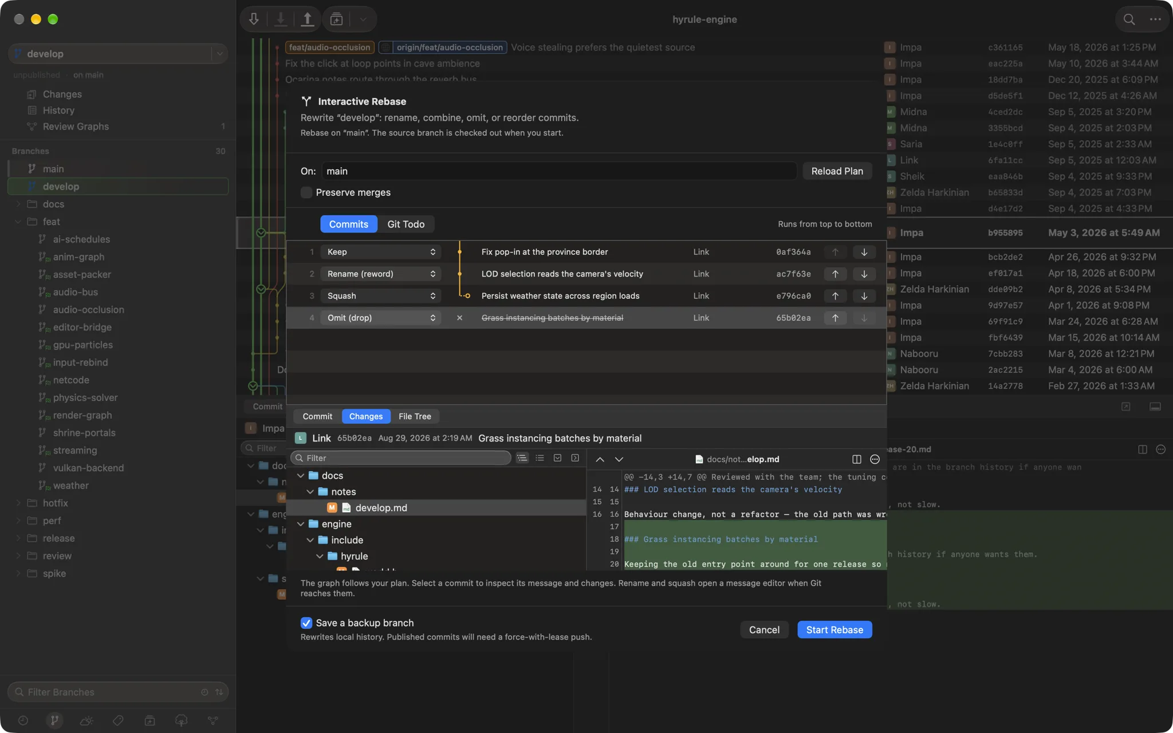Switch to the Git Todo tab
This screenshot has width=1173, height=733.
tap(406, 224)
